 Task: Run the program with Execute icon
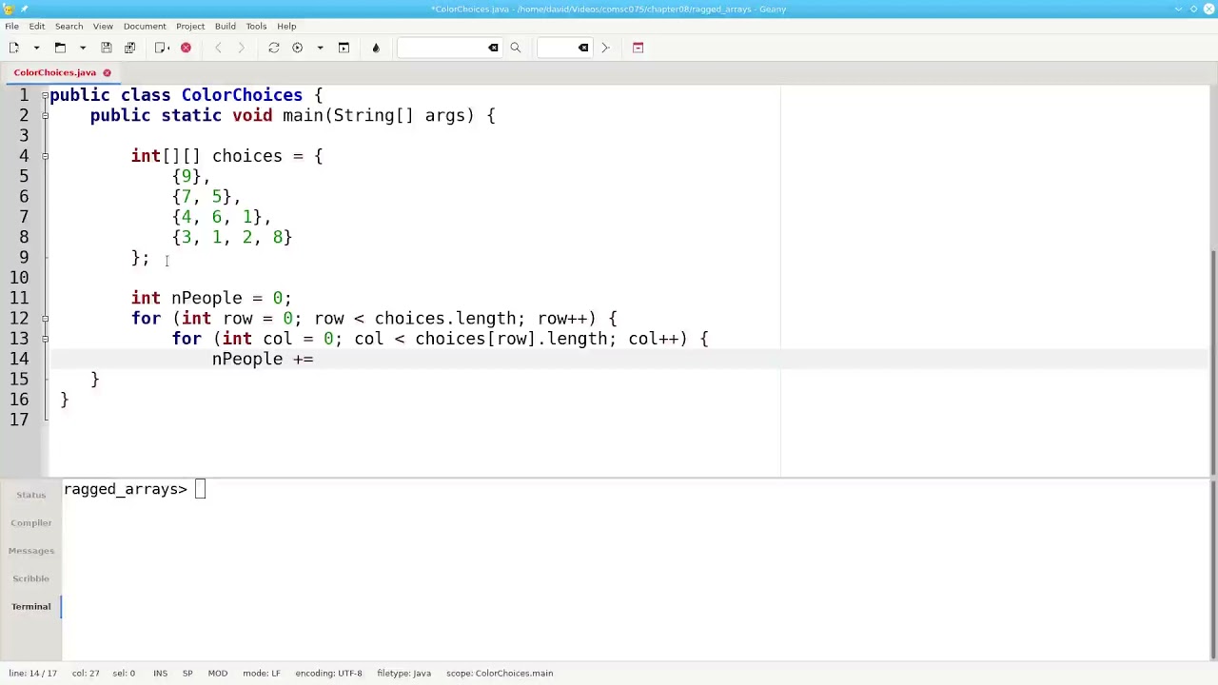(344, 48)
